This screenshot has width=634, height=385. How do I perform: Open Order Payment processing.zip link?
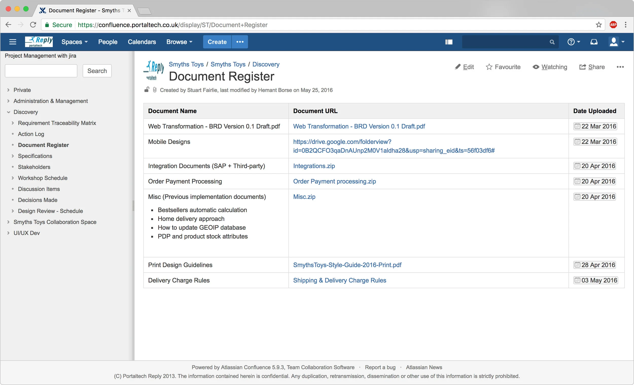(x=334, y=181)
